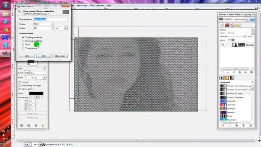
Task: Select Vordergrundfarbe fill option
Action: [23, 37]
